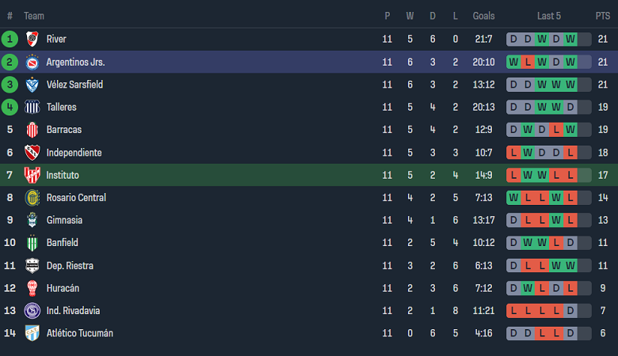Open the Instituto team link
Image resolution: width=618 pixels, height=356 pixels.
(x=63, y=175)
